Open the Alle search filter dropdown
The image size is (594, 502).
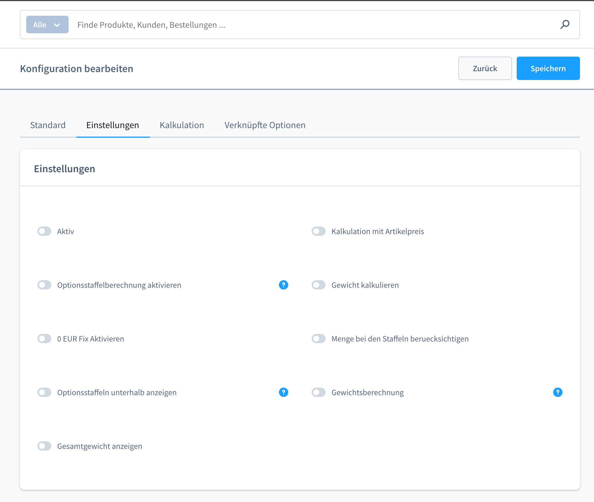[x=47, y=25]
